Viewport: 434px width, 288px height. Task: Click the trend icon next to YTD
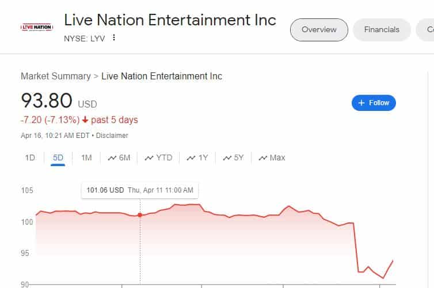point(149,158)
